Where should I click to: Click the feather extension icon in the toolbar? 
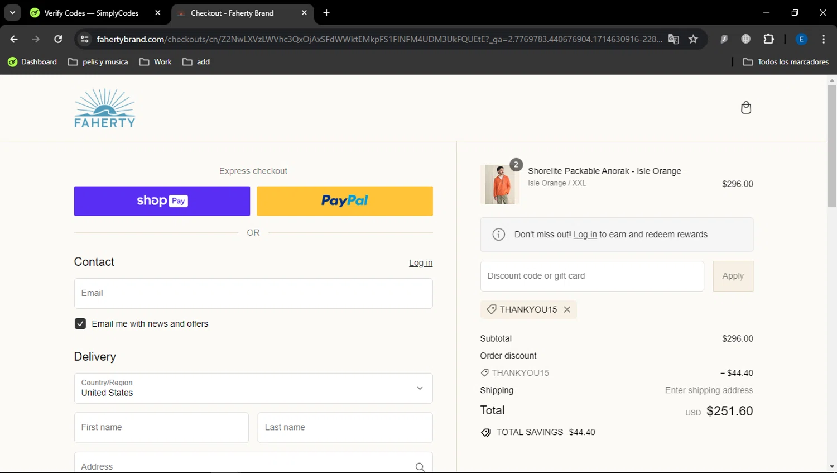(724, 39)
